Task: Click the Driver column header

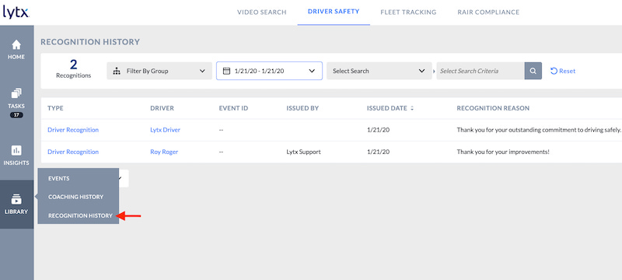Action: pyautogui.click(x=162, y=108)
